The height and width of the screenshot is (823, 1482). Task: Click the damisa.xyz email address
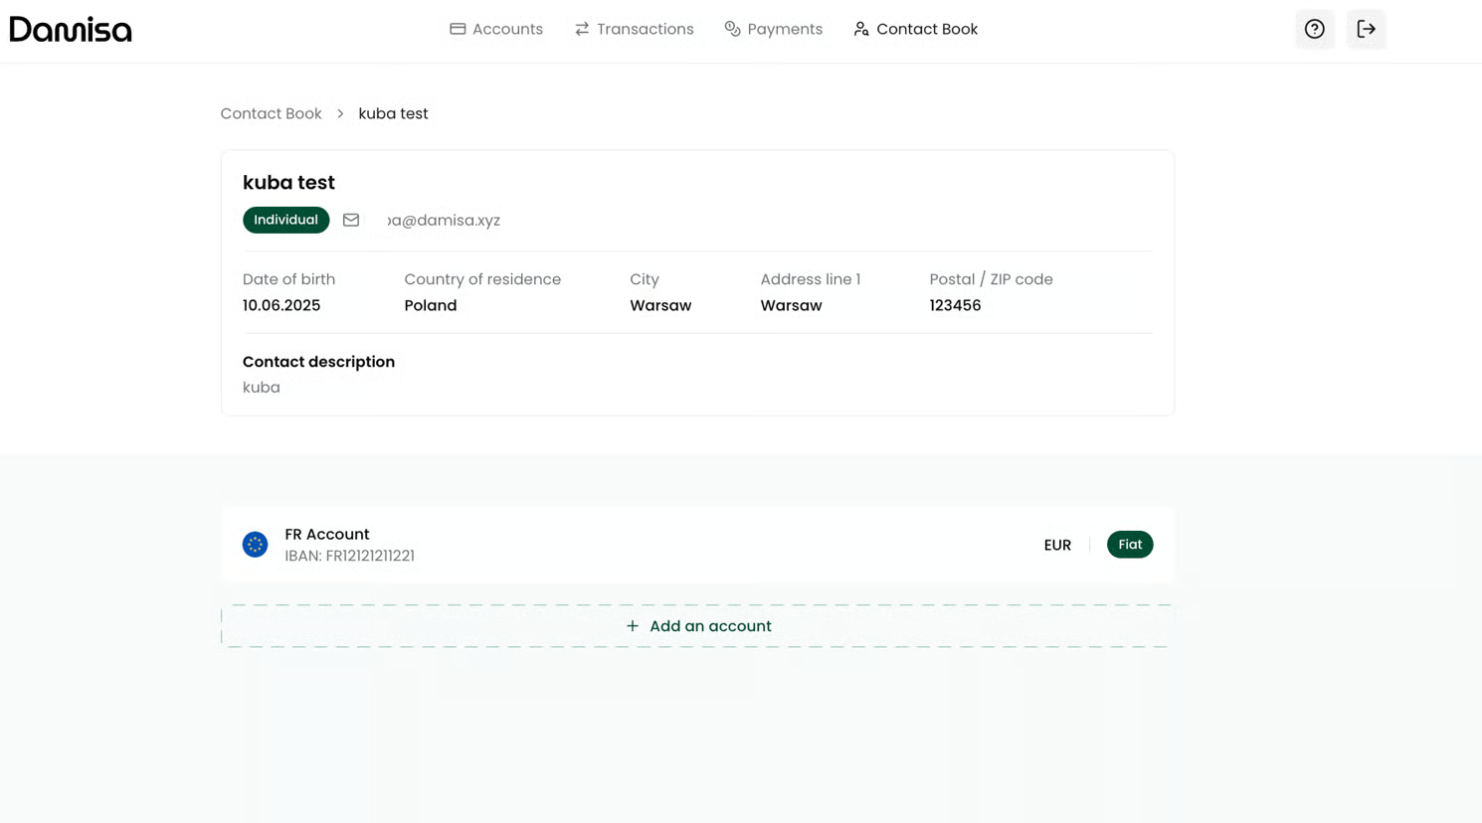click(444, 220)
